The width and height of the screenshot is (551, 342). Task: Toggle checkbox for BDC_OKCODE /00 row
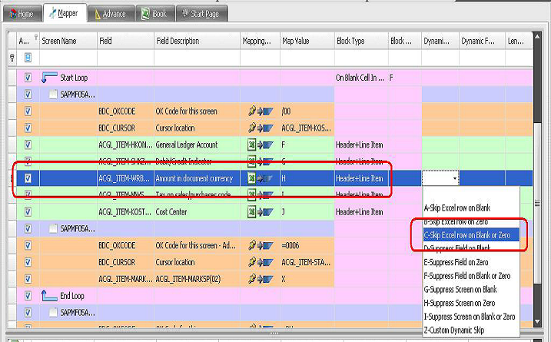coord(28,111)
